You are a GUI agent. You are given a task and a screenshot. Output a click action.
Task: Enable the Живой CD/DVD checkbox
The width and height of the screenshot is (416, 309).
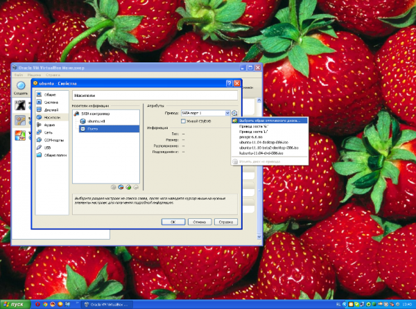[183, 121]
